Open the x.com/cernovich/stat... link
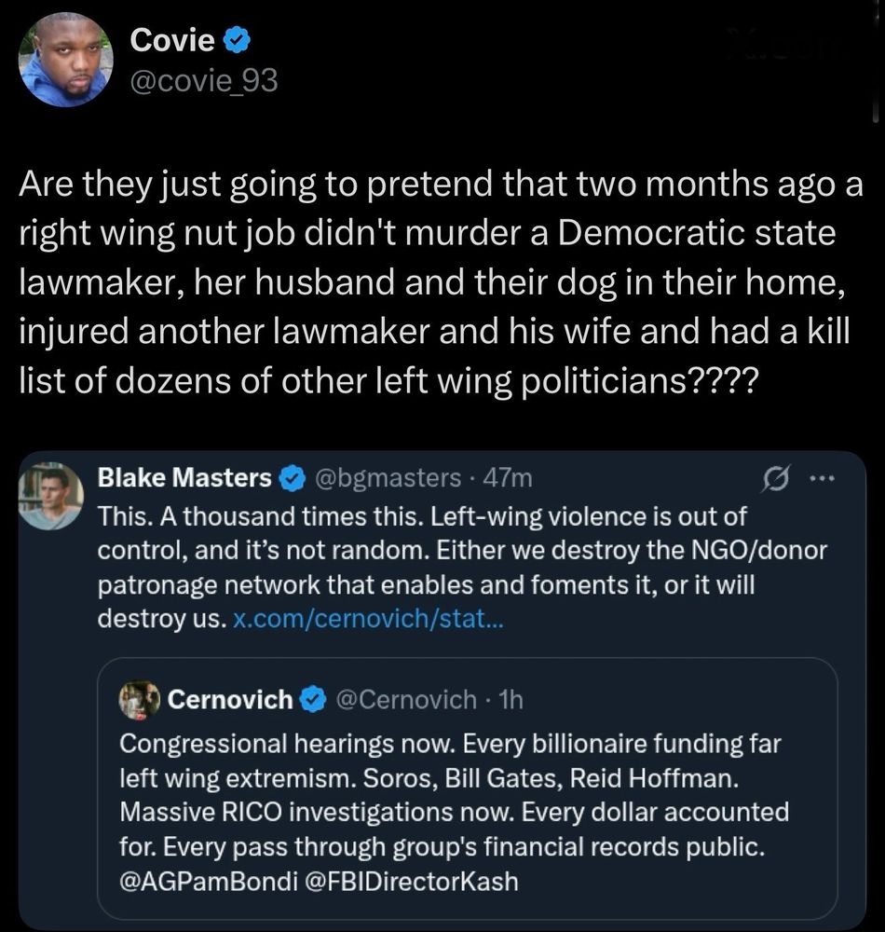 368,619
